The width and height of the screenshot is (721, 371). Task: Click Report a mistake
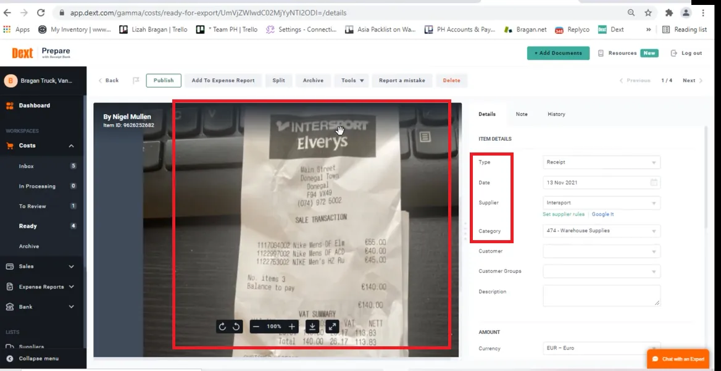pyautogui.click(x=402, y=80)
